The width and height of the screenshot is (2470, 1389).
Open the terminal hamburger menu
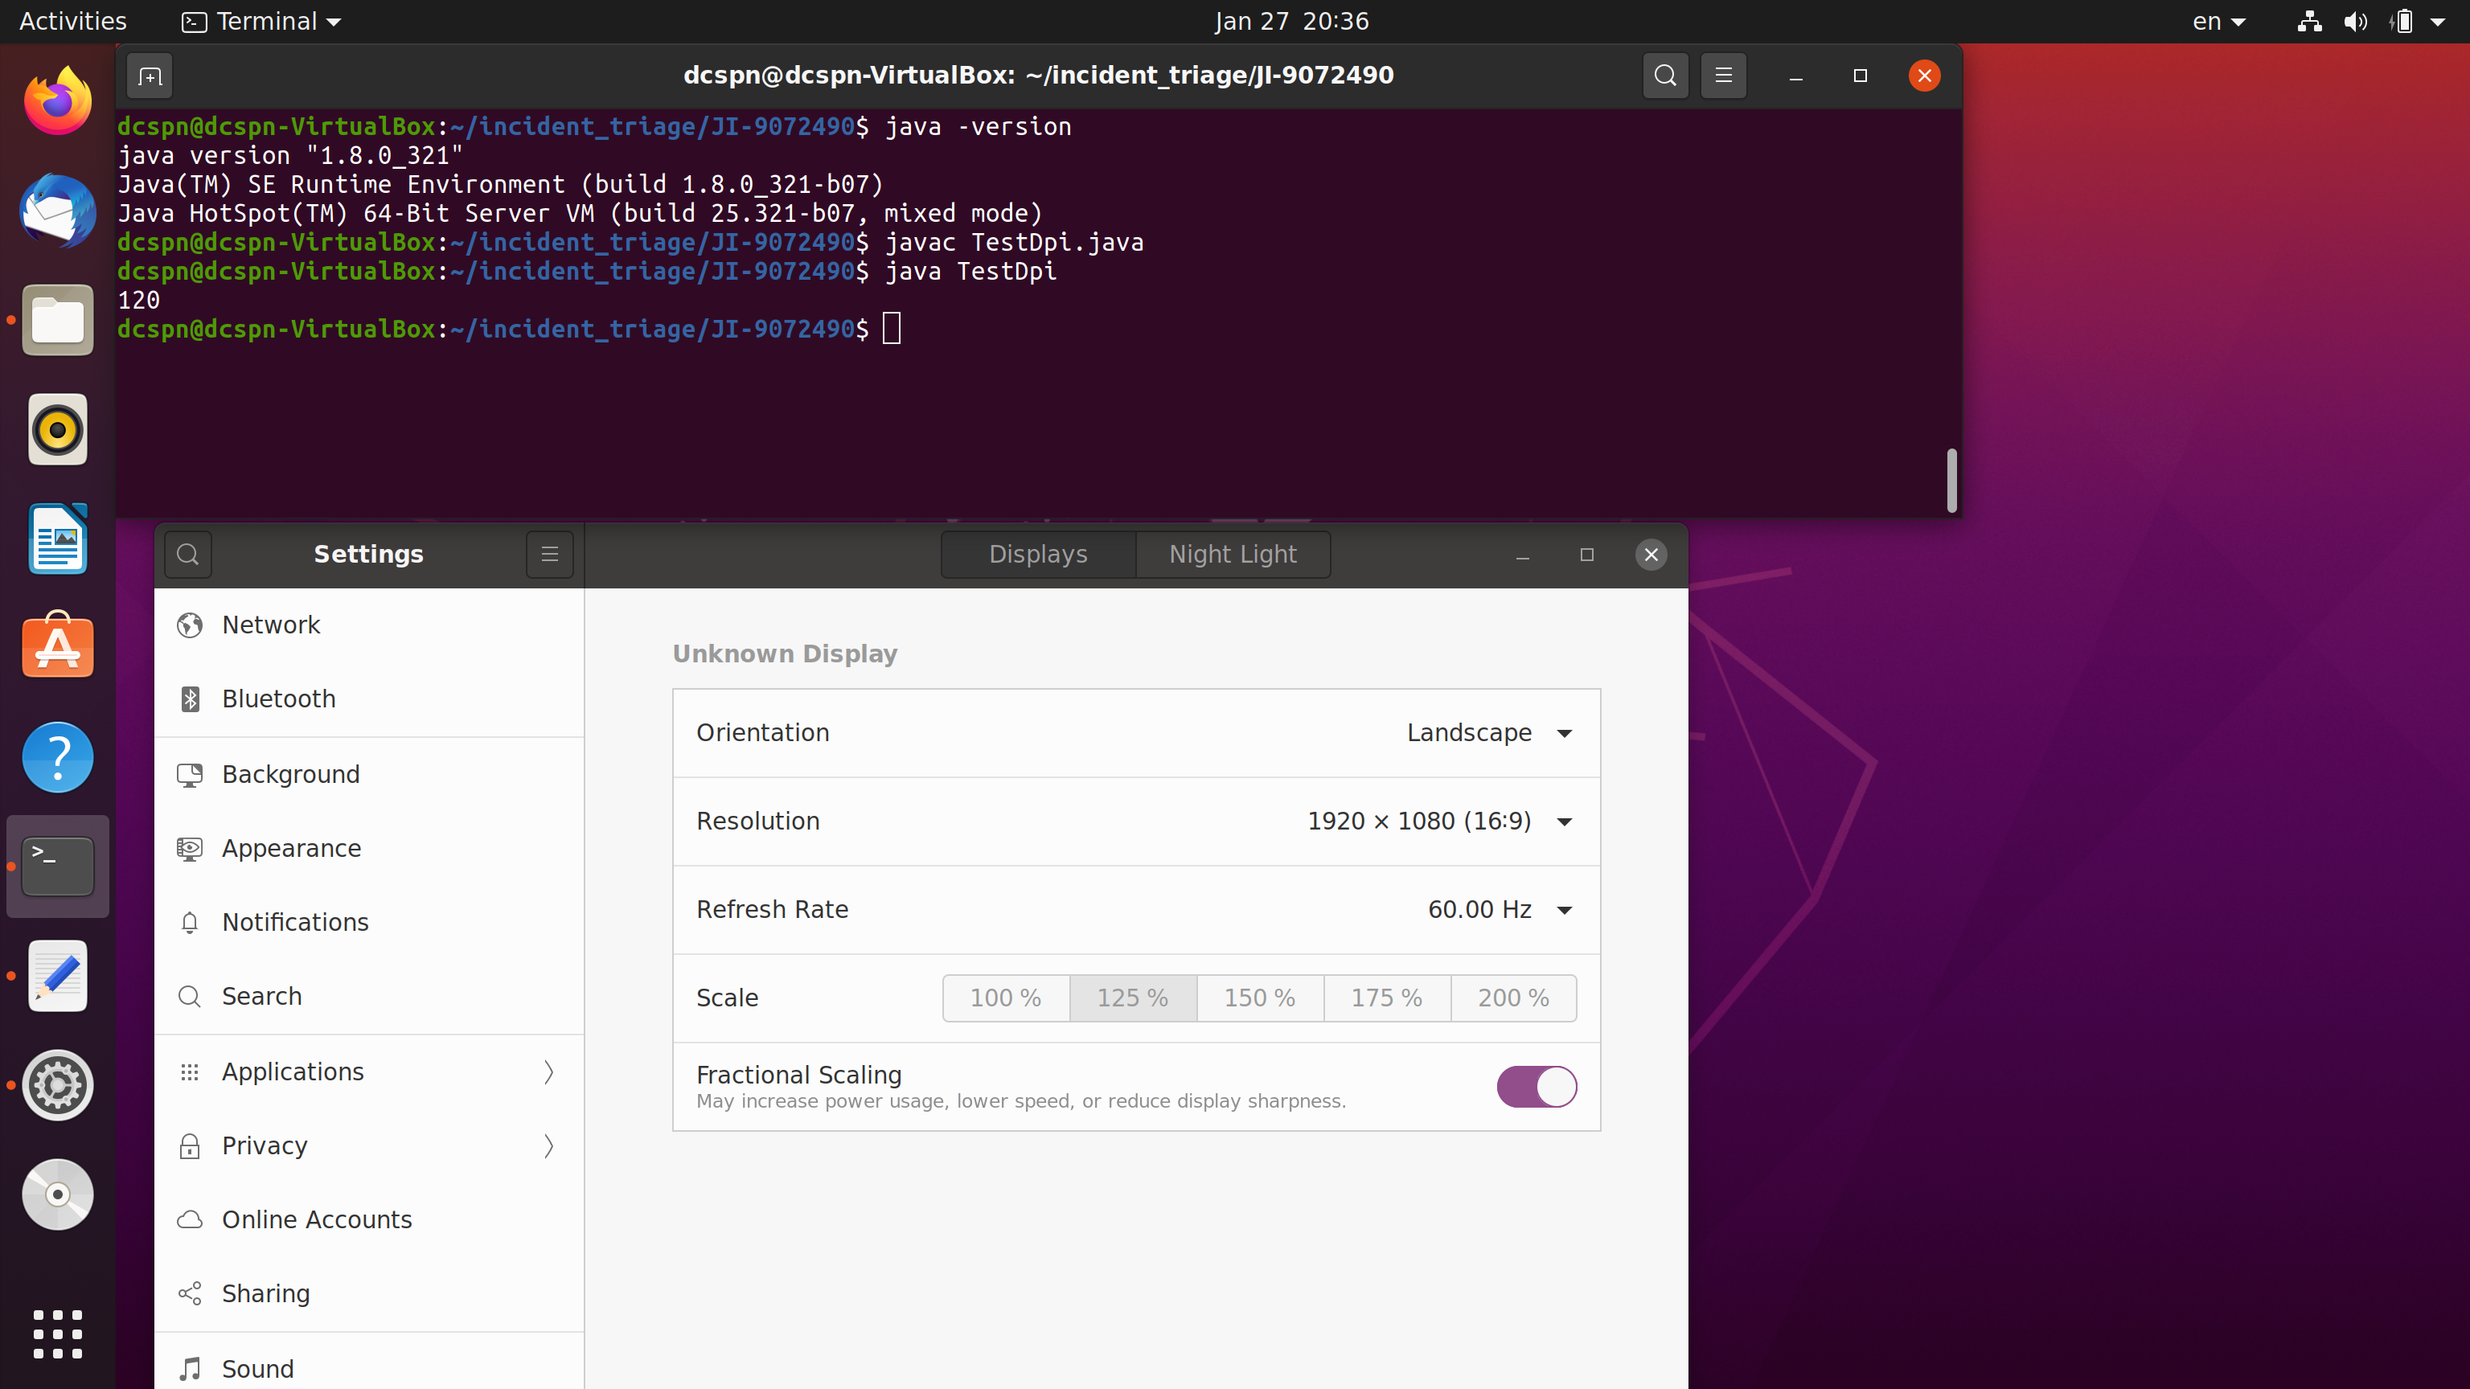1723,76
